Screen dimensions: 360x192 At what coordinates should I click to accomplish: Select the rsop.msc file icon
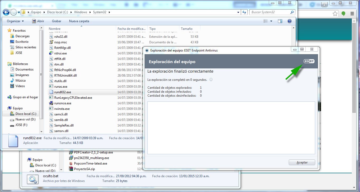[x=51, y=42]
